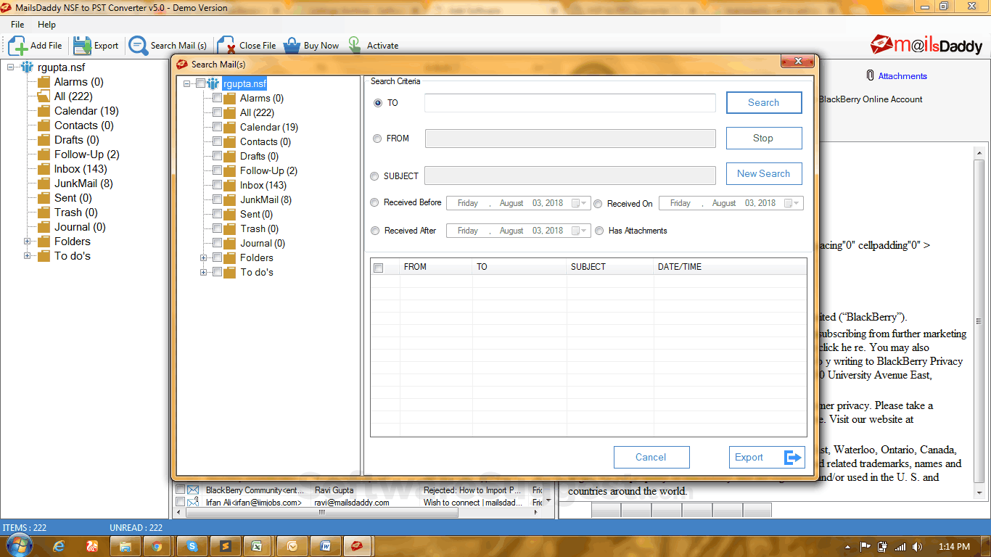Click the Export button in dialog
The image size is (991, 557).
767,457
